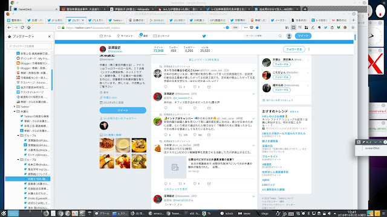This screenshot has height=217, width=387.
Task: Switch to TweetDeck tab in Chrome
Action: coord(35,9)
